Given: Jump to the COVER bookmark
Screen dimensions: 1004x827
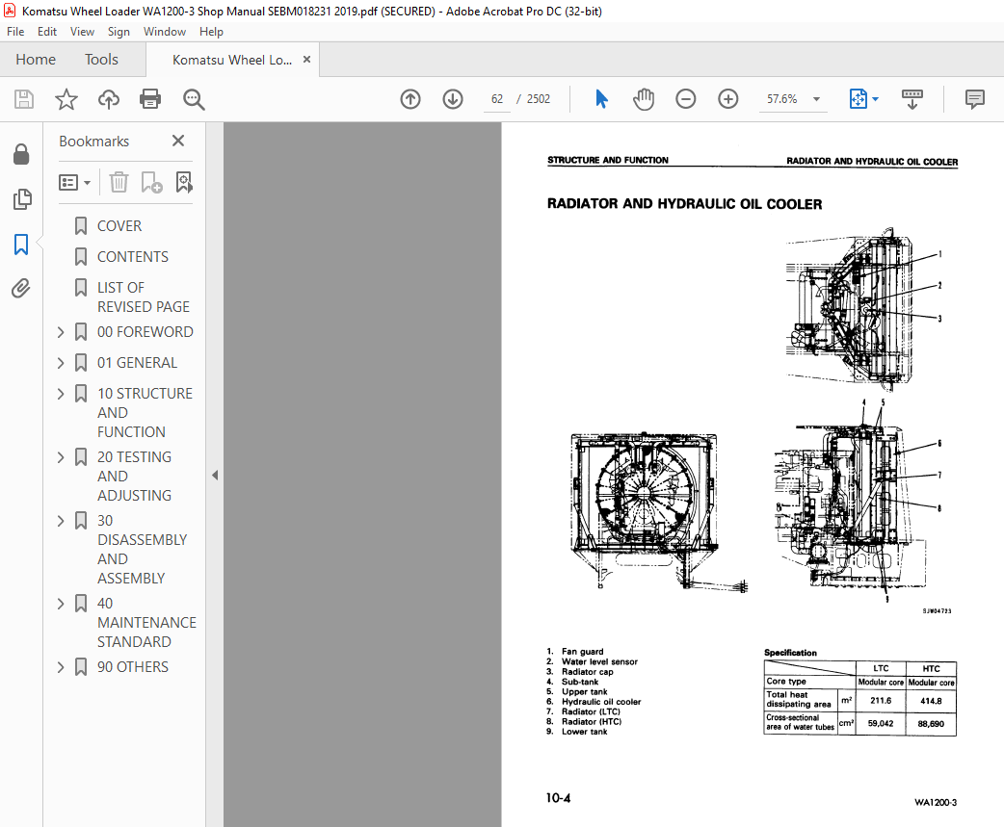Looking at the screenshot, I should pos(119,226).
